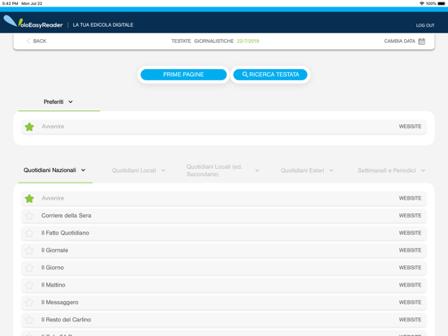Click Ricerca Testata search button

tap(270, 75)
